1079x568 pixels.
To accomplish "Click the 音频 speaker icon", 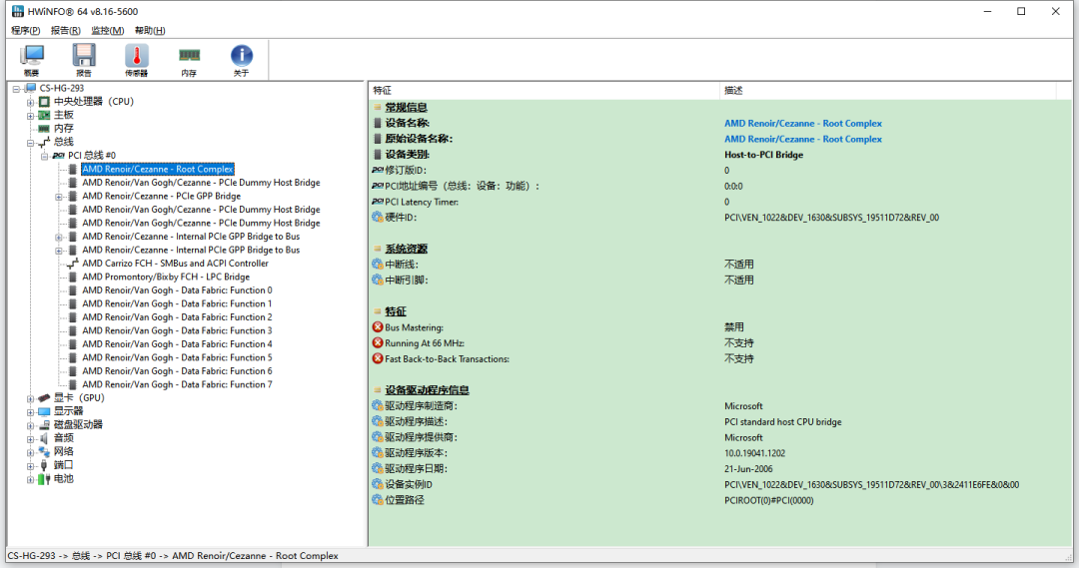I will (44, 438).
